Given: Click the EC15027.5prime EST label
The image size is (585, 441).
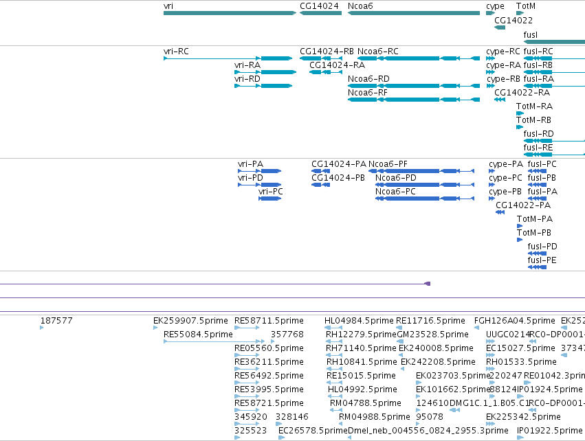Looking at the screenshot, I should (520, 348).
